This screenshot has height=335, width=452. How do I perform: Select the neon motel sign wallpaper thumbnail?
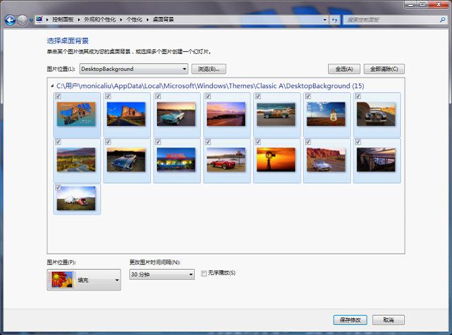(x=176, y=160)
